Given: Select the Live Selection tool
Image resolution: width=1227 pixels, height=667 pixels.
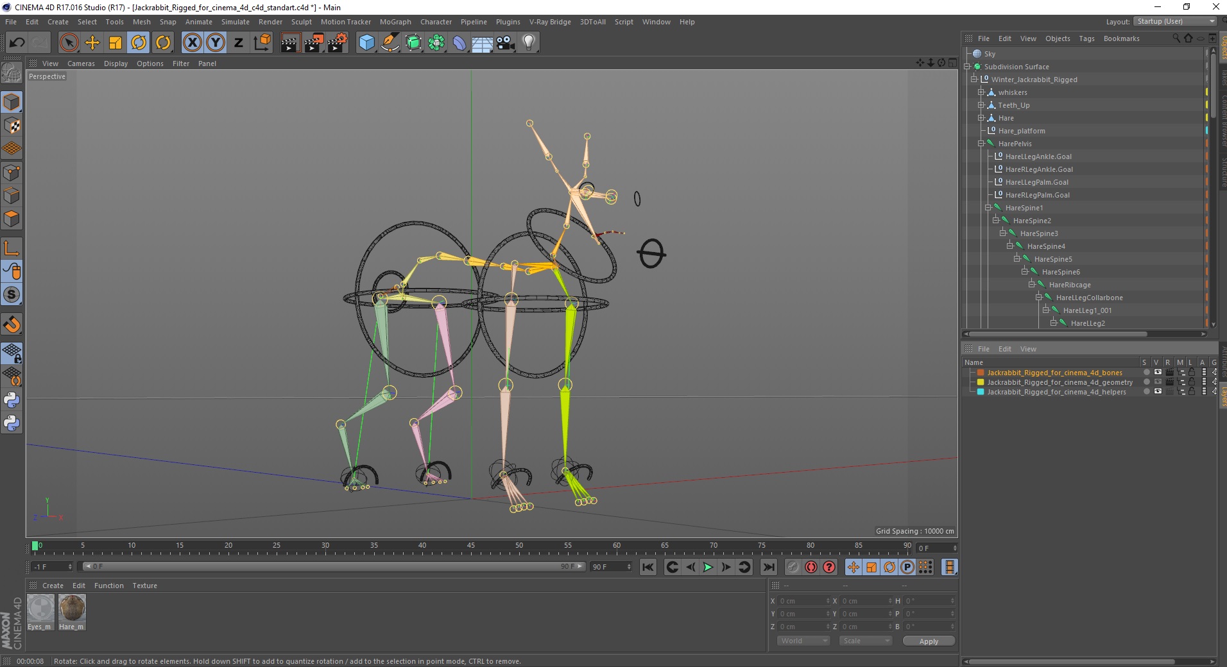Looking at the screenshot, I should pos(69,43).
